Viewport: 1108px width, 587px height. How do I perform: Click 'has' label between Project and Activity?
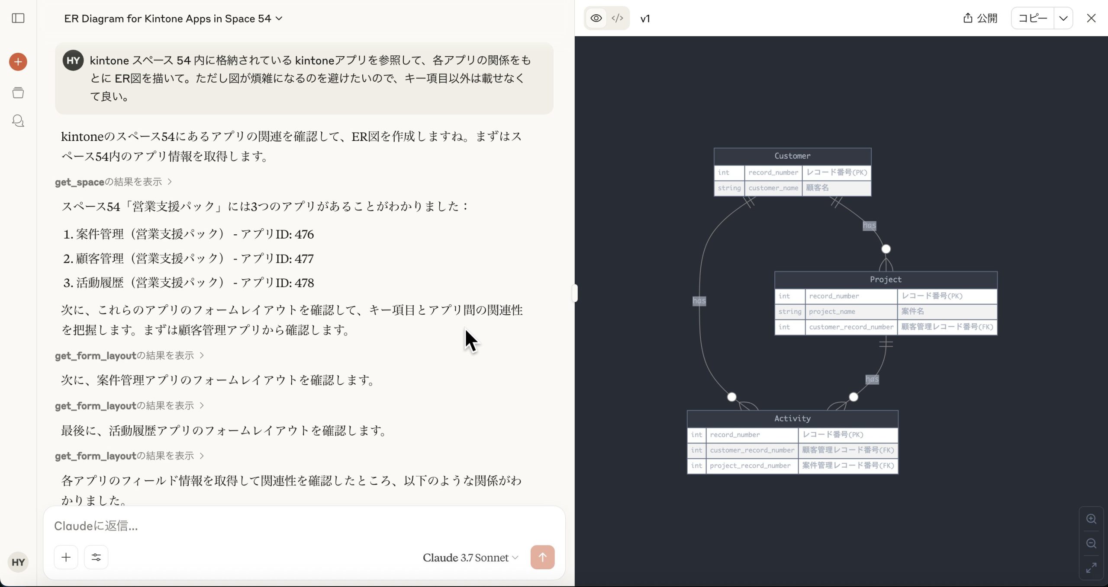pyautogui.click(x=872, y=380)
